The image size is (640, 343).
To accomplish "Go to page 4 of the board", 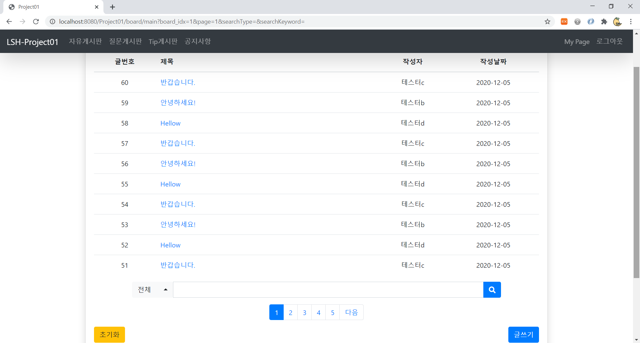I will 319,312.
